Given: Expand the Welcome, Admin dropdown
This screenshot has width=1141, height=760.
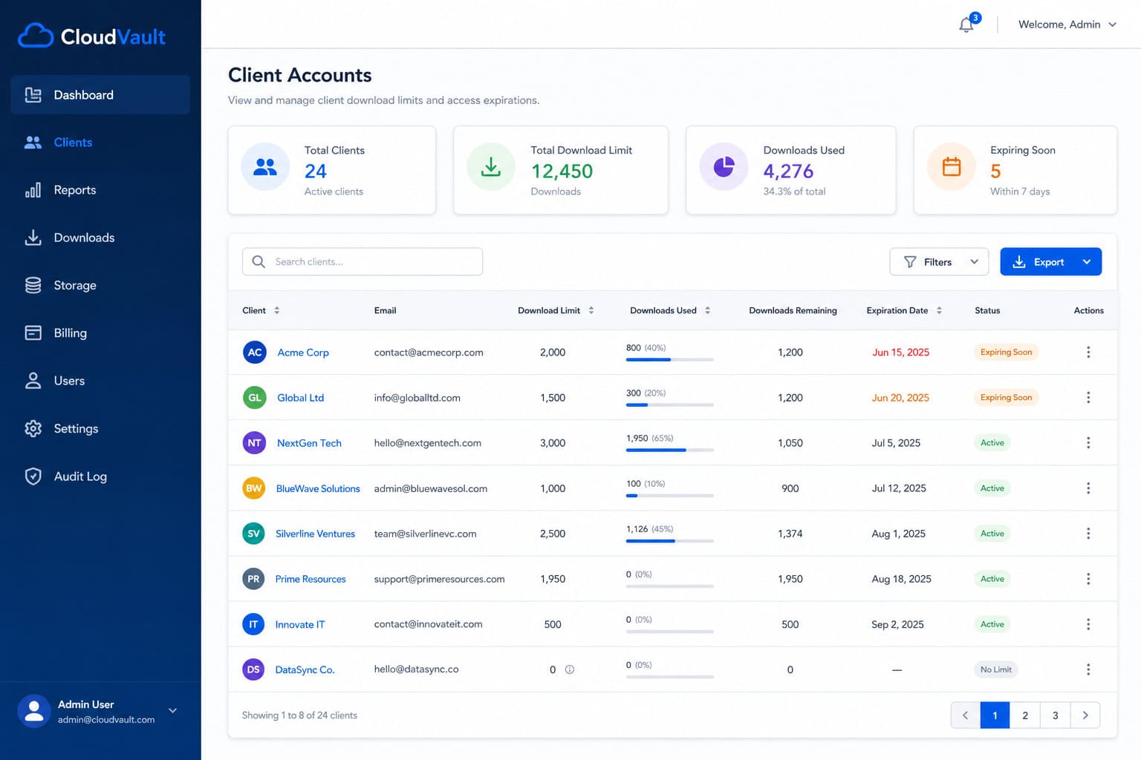Looking at the screenshot, I should coord(1067,24).
